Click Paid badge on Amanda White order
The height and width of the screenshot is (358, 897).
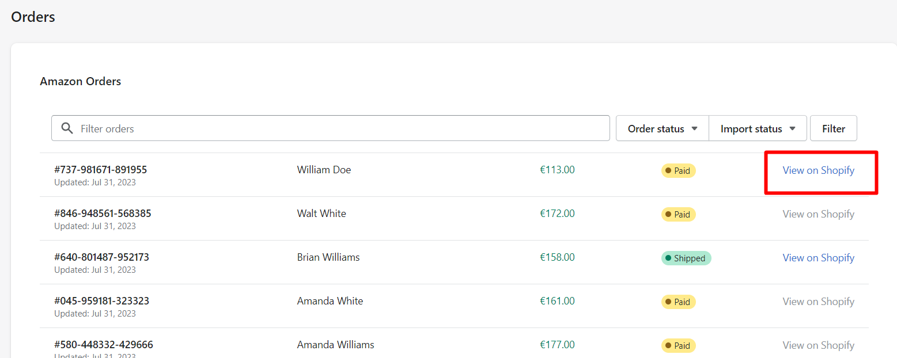tap(679, 302)
